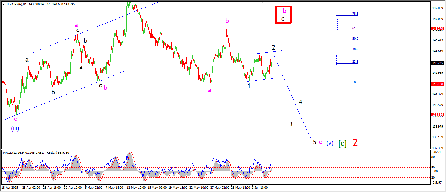Select the black 4 wave label
Image resolution: width=446 pixels, height=192 pixels.
click(x=300, y=102)
